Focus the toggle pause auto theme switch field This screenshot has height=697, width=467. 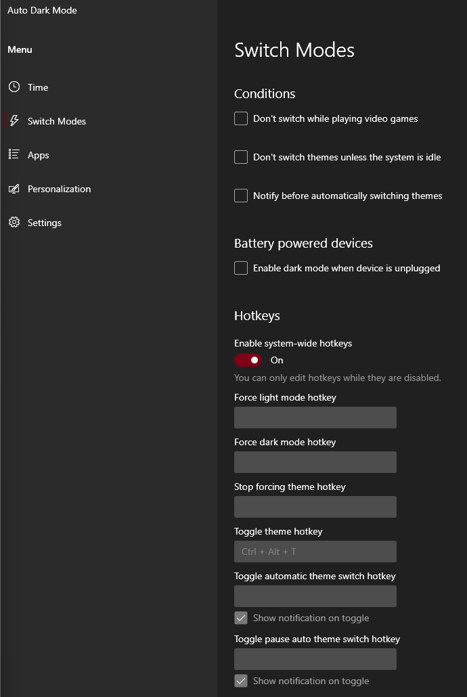(315, 659)
